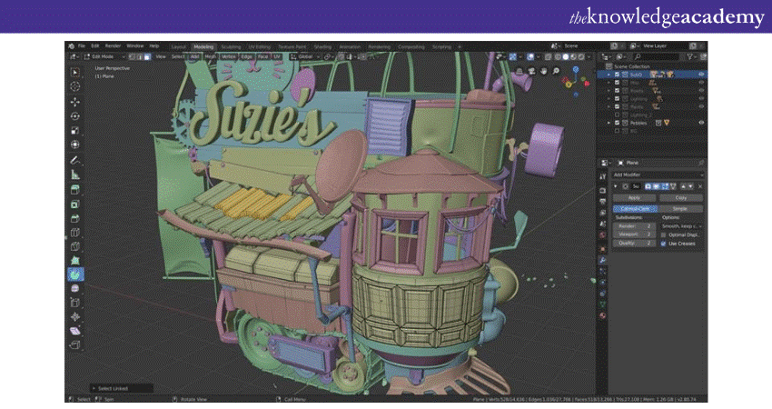772x409 pixels.
Task: Enable the Optimal Display checkbox
Action: pos(664,234)
